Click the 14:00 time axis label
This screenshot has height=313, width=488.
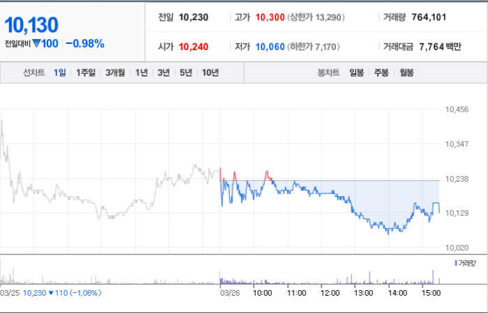point(397,293)
